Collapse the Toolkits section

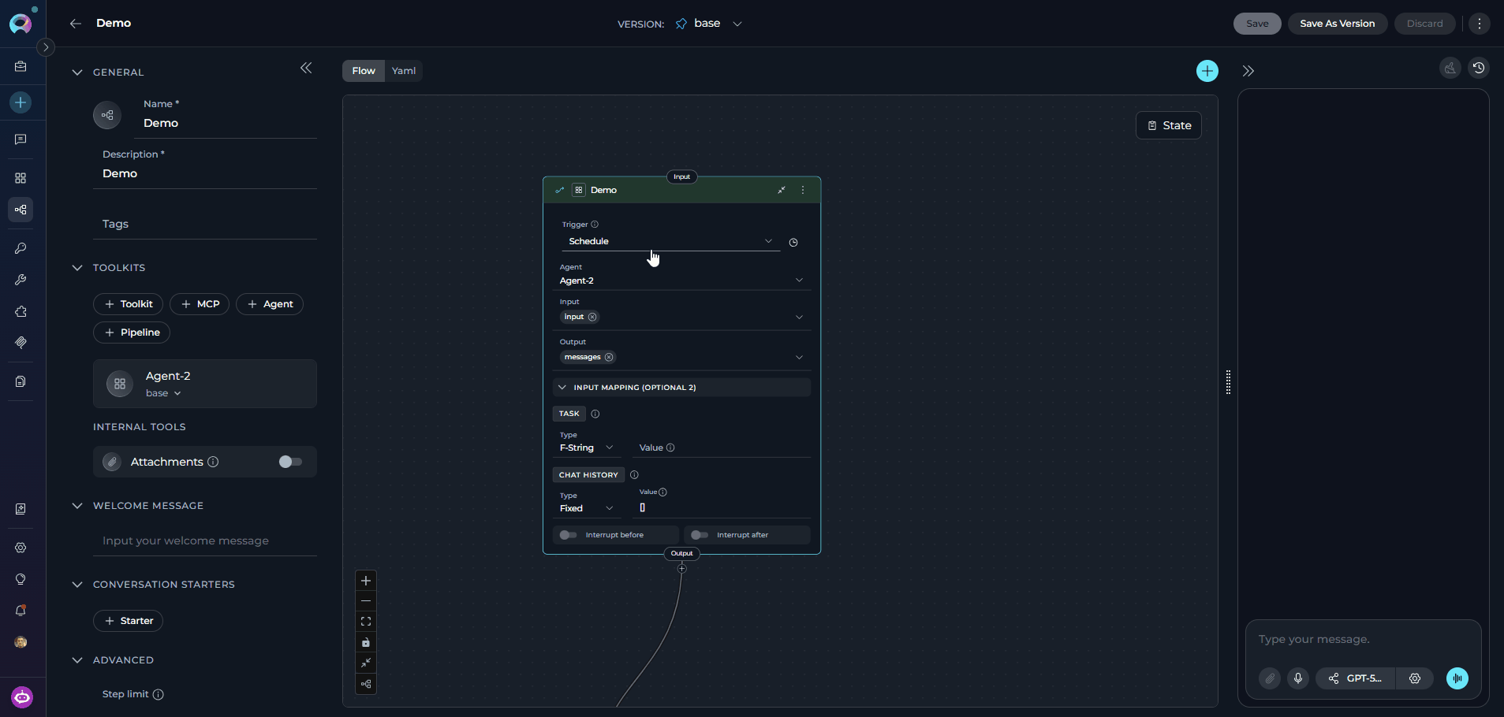tap(77, 268)
